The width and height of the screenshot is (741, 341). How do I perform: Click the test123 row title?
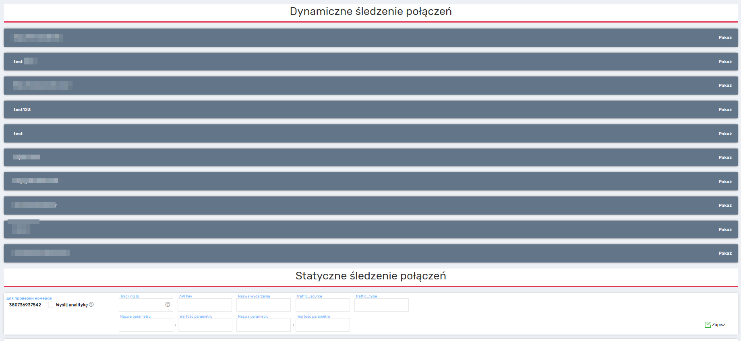click(x=22, y=110)
